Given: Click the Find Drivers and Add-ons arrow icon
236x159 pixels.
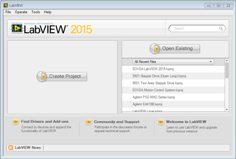Looking at the screenshot, I should click(x=16, y=121).
